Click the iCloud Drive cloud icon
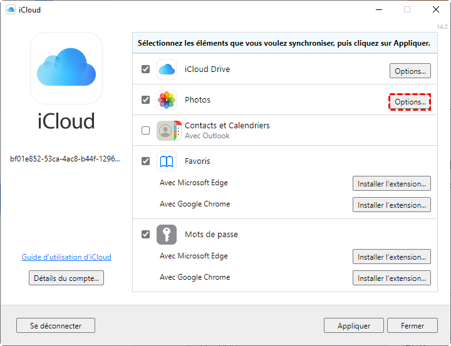 (166, 69)
